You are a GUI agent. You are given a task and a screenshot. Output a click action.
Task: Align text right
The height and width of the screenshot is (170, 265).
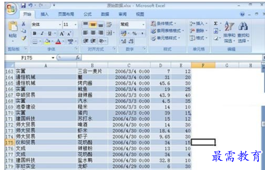101,33
